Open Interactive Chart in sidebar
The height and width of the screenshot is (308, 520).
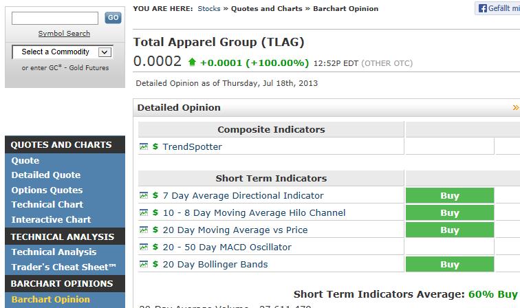[51, 219]
